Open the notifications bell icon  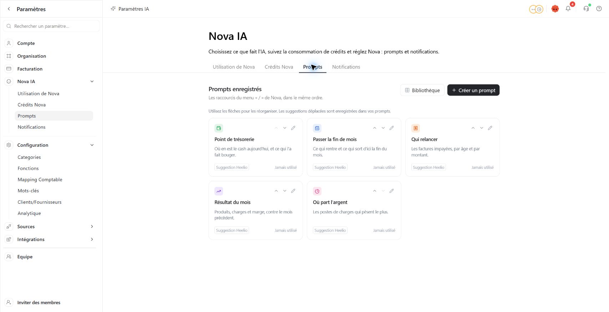tap(568, 9)
